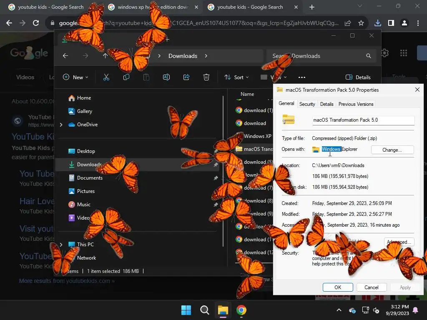Image resolution: width=427 pixels, height=320 pixels.
Task: Go up one folder level in Explorer
Action: 105,56
